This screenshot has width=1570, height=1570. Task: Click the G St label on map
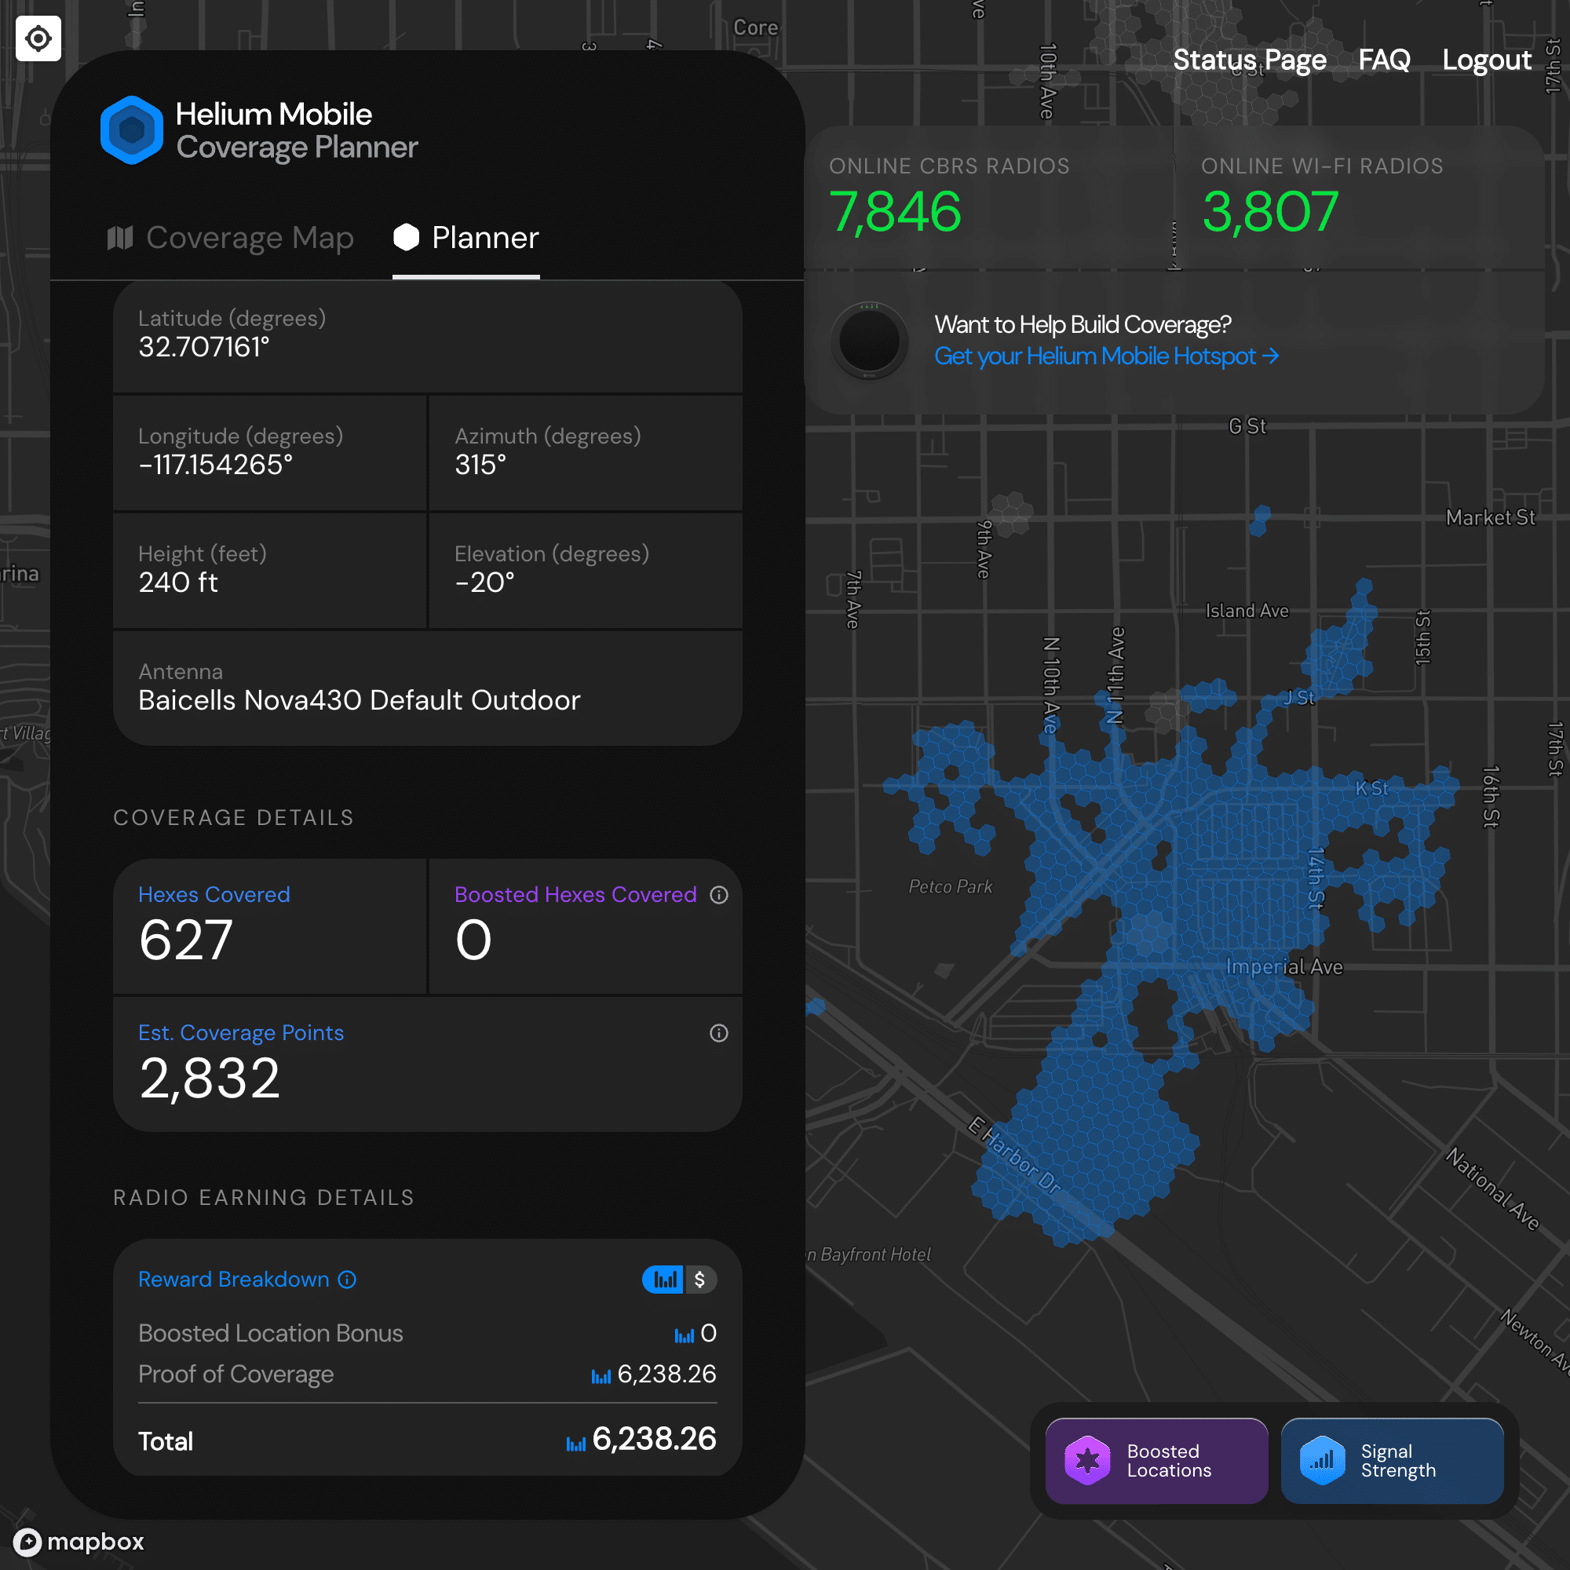point(1247,425)
